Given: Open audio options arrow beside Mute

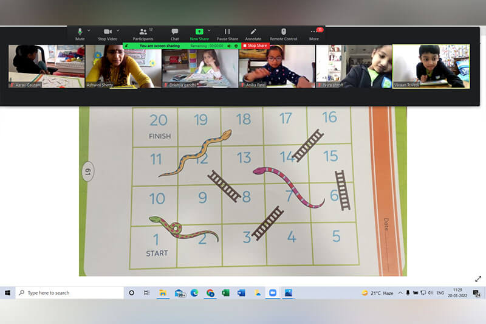Looking at the screenshot, I should coord(89,30).
